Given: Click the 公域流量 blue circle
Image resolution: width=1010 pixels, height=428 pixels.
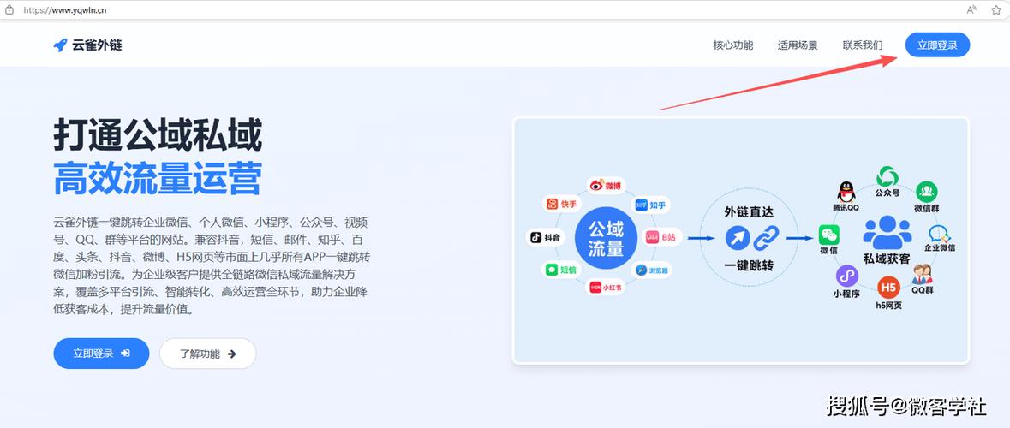Looking at the screenshot, I should (606, 238).
